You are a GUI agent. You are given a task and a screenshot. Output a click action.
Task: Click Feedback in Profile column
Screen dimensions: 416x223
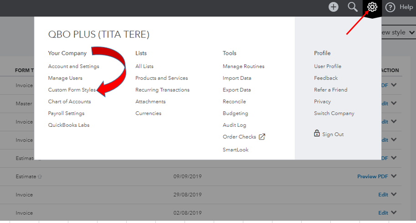coord(326,78)
